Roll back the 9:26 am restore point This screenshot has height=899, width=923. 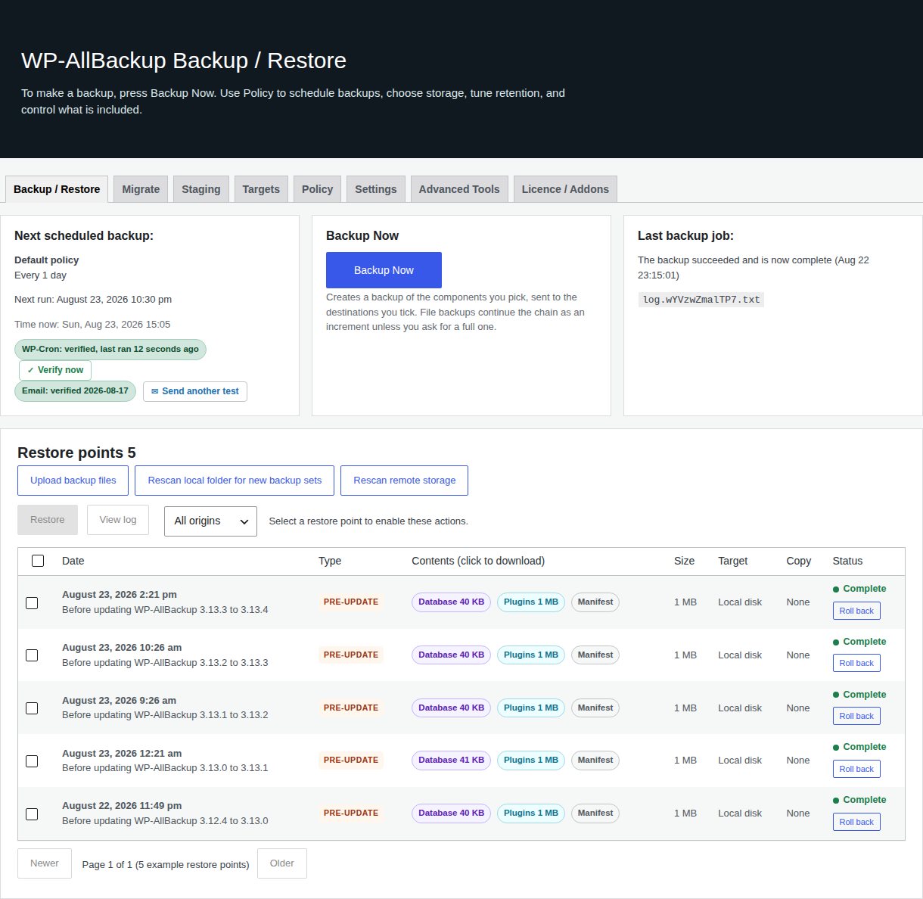click(856, 716)
